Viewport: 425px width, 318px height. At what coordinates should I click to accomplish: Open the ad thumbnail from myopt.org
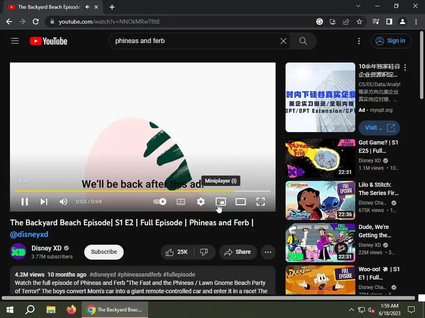[320, 97]
